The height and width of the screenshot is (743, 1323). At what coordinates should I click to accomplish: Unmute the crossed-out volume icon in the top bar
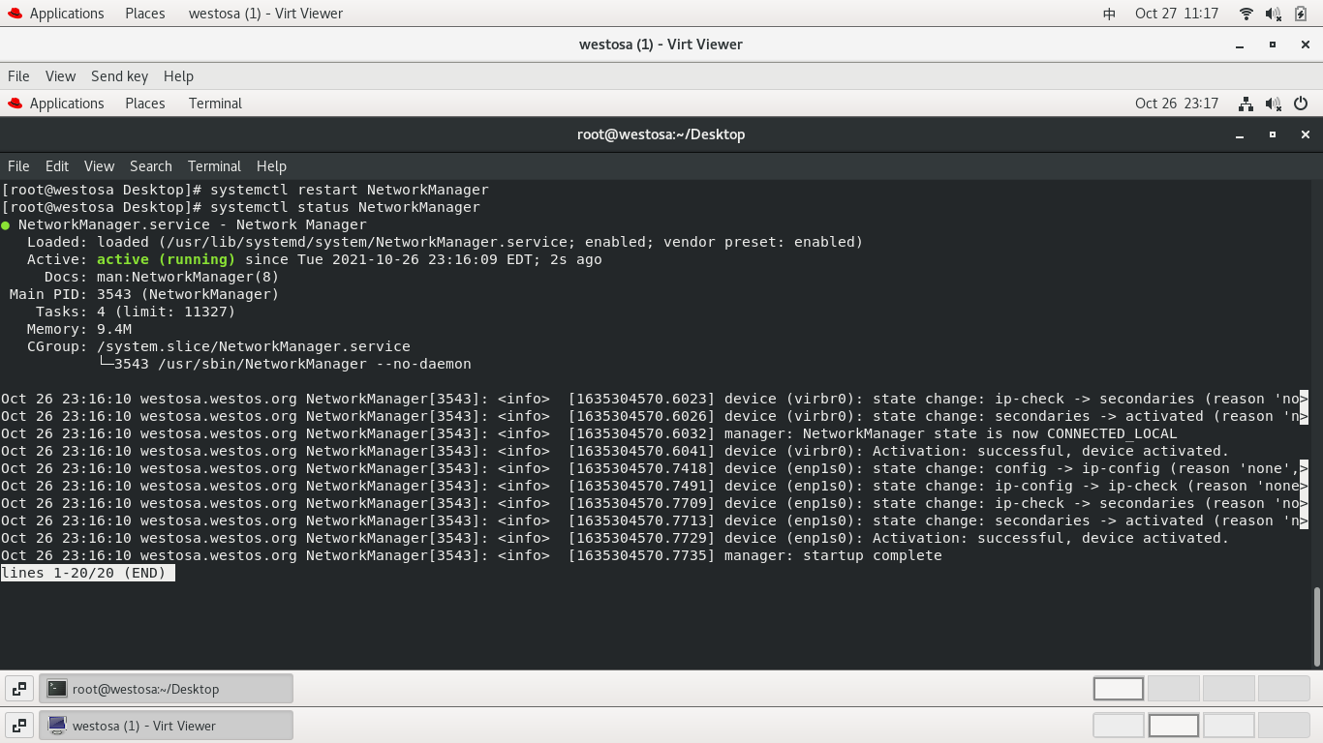[x=1272, y=14]
